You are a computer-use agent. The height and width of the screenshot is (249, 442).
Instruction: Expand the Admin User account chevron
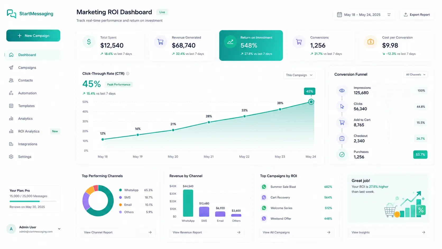click(59, 229)
